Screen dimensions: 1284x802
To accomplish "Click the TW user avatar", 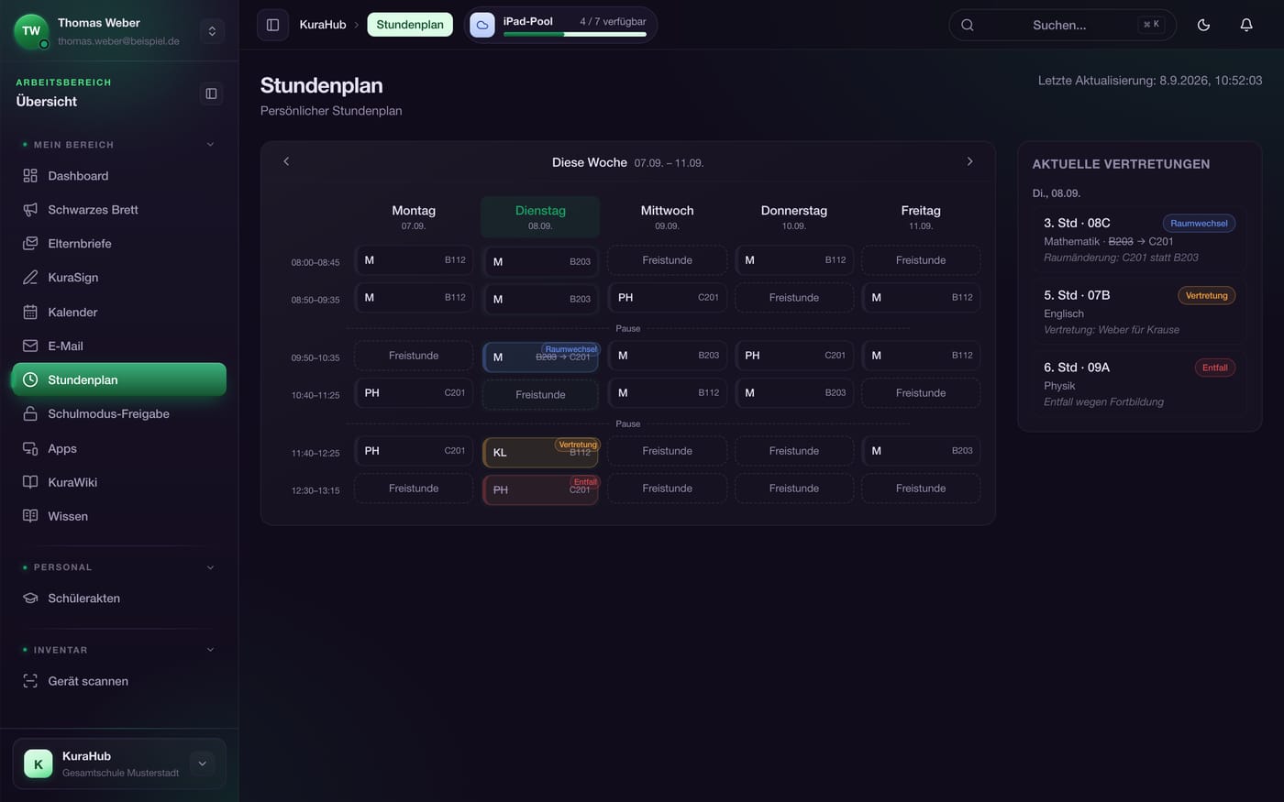I will [x=31, y=31].
